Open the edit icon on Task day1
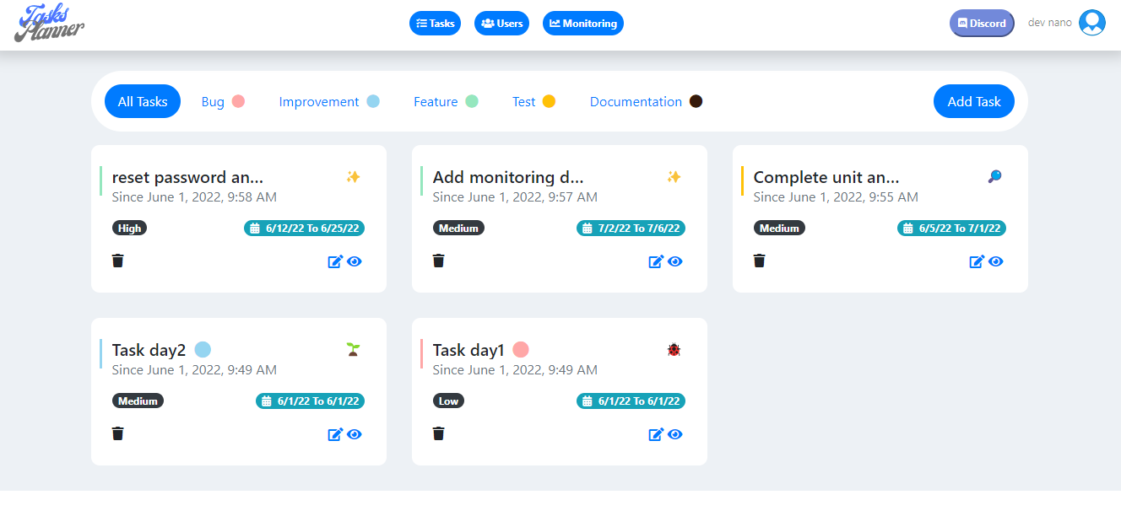The image size is (1121, 511). pos(656,433)
